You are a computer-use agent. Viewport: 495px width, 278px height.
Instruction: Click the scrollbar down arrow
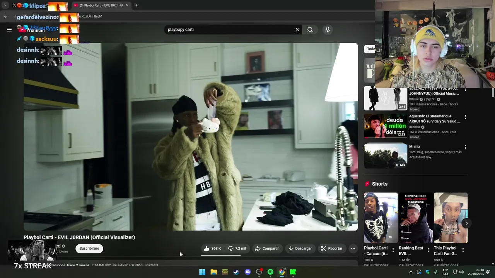pos(493,264)
